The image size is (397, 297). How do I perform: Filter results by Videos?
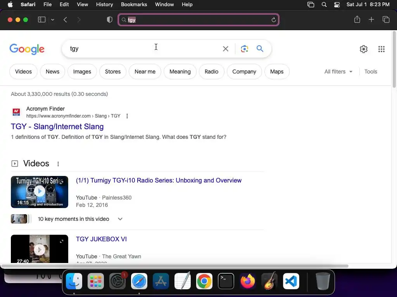23,72
